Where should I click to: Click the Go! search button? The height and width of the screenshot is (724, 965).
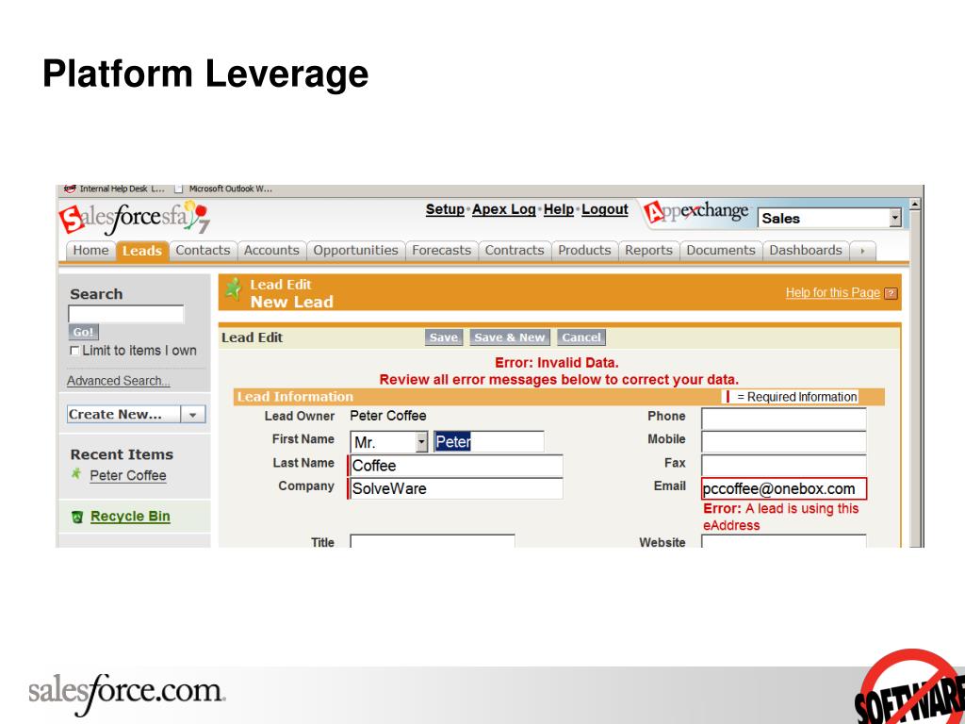click(83, 333)
